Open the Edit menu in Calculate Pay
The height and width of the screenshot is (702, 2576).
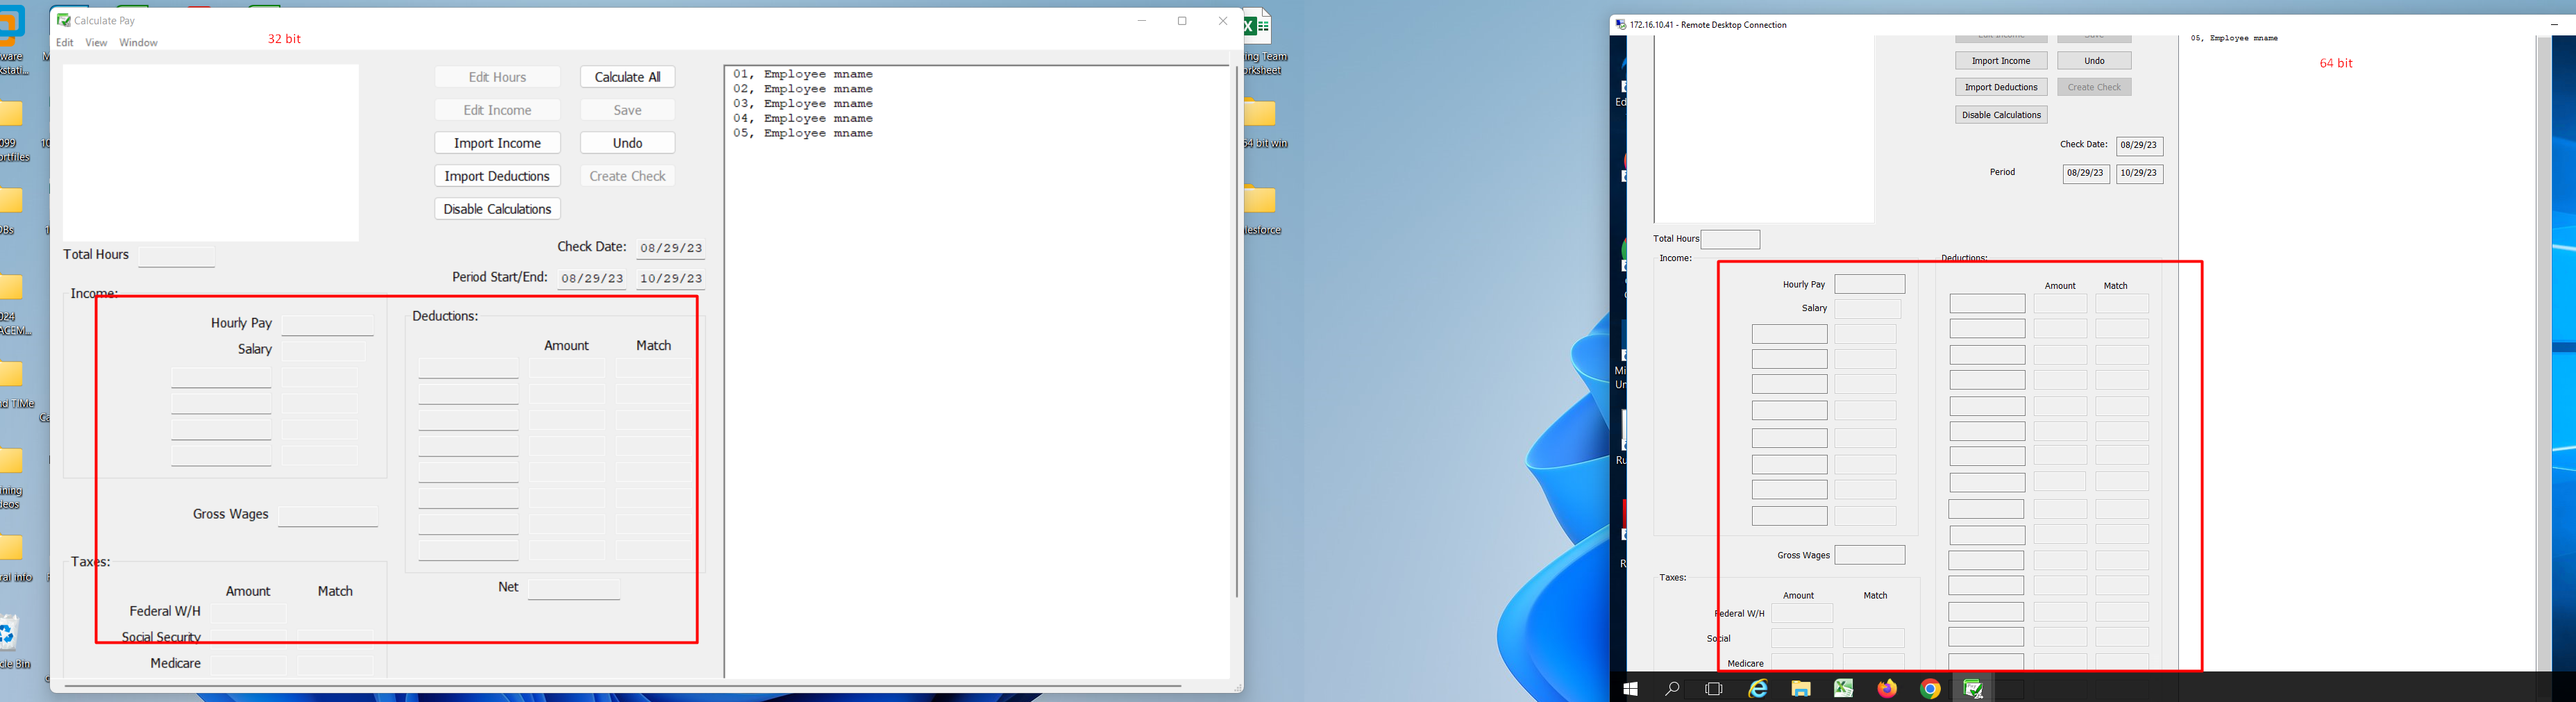(x=65, y=43)
